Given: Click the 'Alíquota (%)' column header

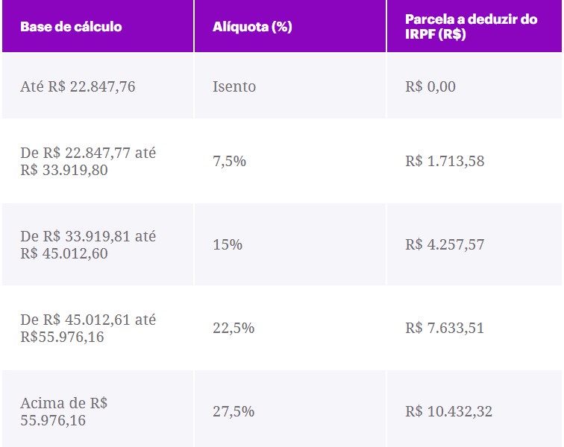Looking at the screenshot, I should [252, 27].
